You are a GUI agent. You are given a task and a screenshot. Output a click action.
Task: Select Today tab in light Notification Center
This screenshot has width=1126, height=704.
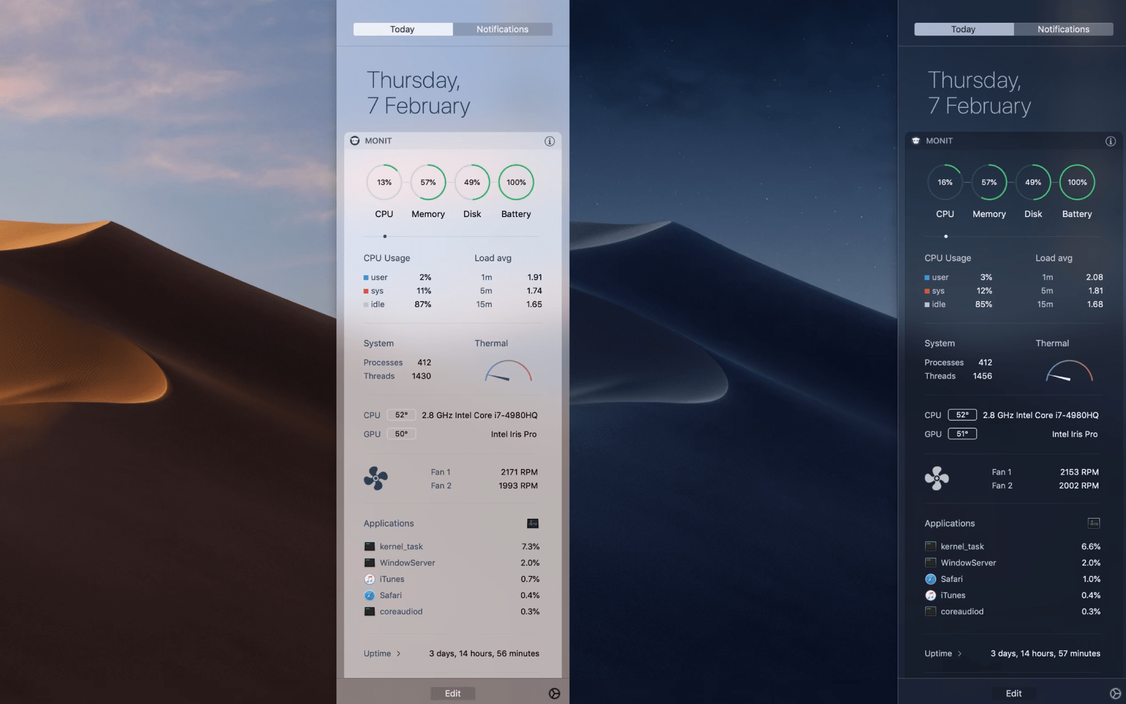click(403, 29)
